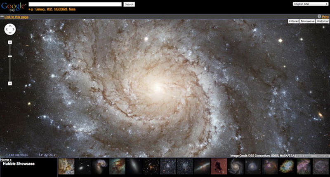This screenshot has width=330, height=177.
Task: Open the edge-on reddish galaxy thumbnail
Action: tap(202, 166)
